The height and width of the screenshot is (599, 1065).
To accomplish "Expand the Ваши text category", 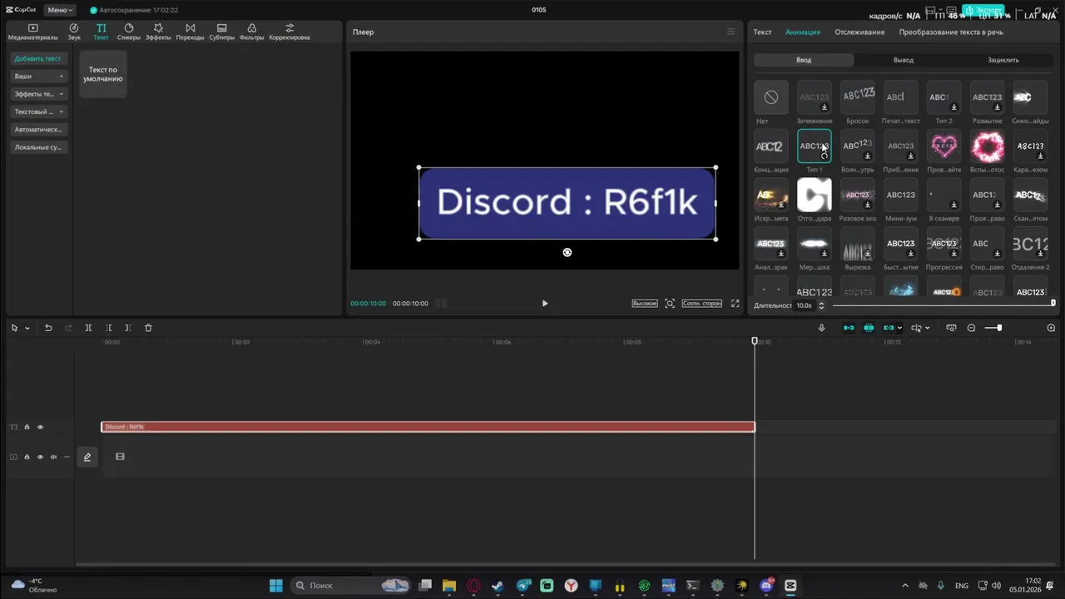I will [x=38, y=77].
